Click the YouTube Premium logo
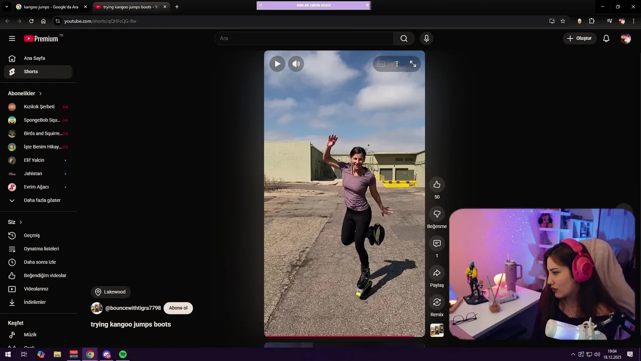Screen dimensions: 641x361 (x=41, y=38)
